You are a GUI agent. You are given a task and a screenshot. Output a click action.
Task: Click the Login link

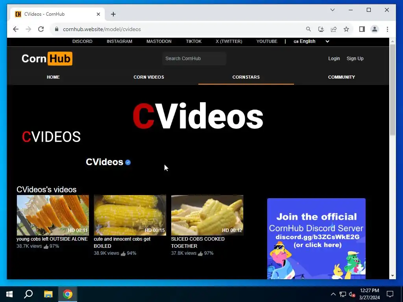(334, 59)
